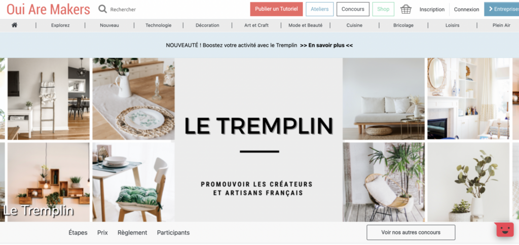Viewport: 519px width, 245px height.
Task: Open the Concours page
Action: pos(353,9)
